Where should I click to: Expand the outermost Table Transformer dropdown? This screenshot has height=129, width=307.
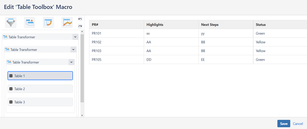pyautogui.click(x=75, y=37)
